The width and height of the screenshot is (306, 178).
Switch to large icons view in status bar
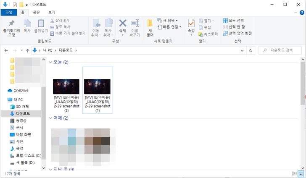pyautogui.click(x=301, y=173)
